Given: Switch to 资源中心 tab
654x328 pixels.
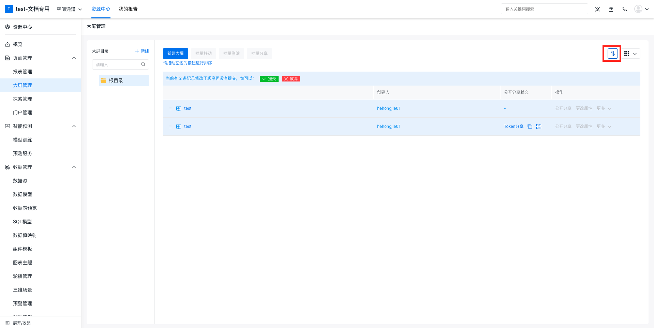Looking at the screenshot, I should [101, 9].
